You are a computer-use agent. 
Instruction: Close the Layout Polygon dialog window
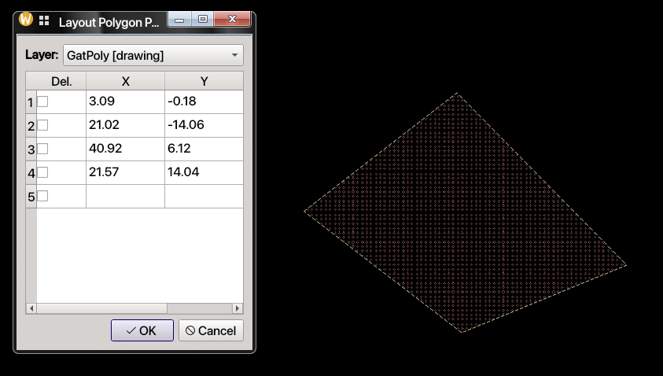click(x=233, y=20)
